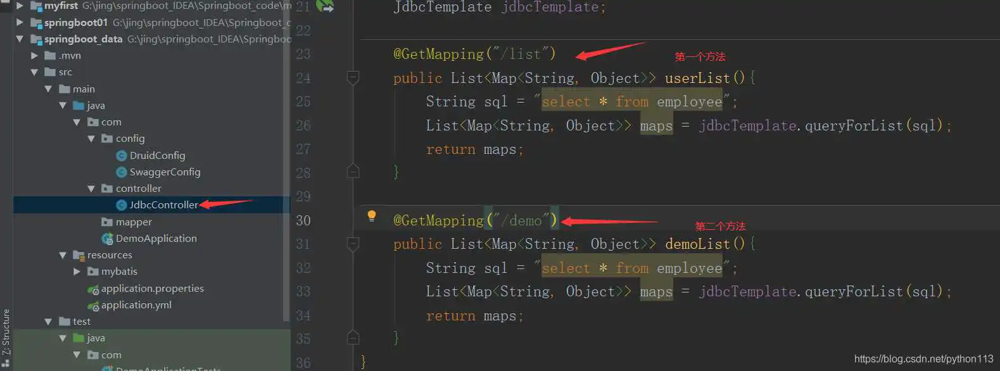1000x371 pixels.
Task: Select application.yml file
Action: [136, 305]
